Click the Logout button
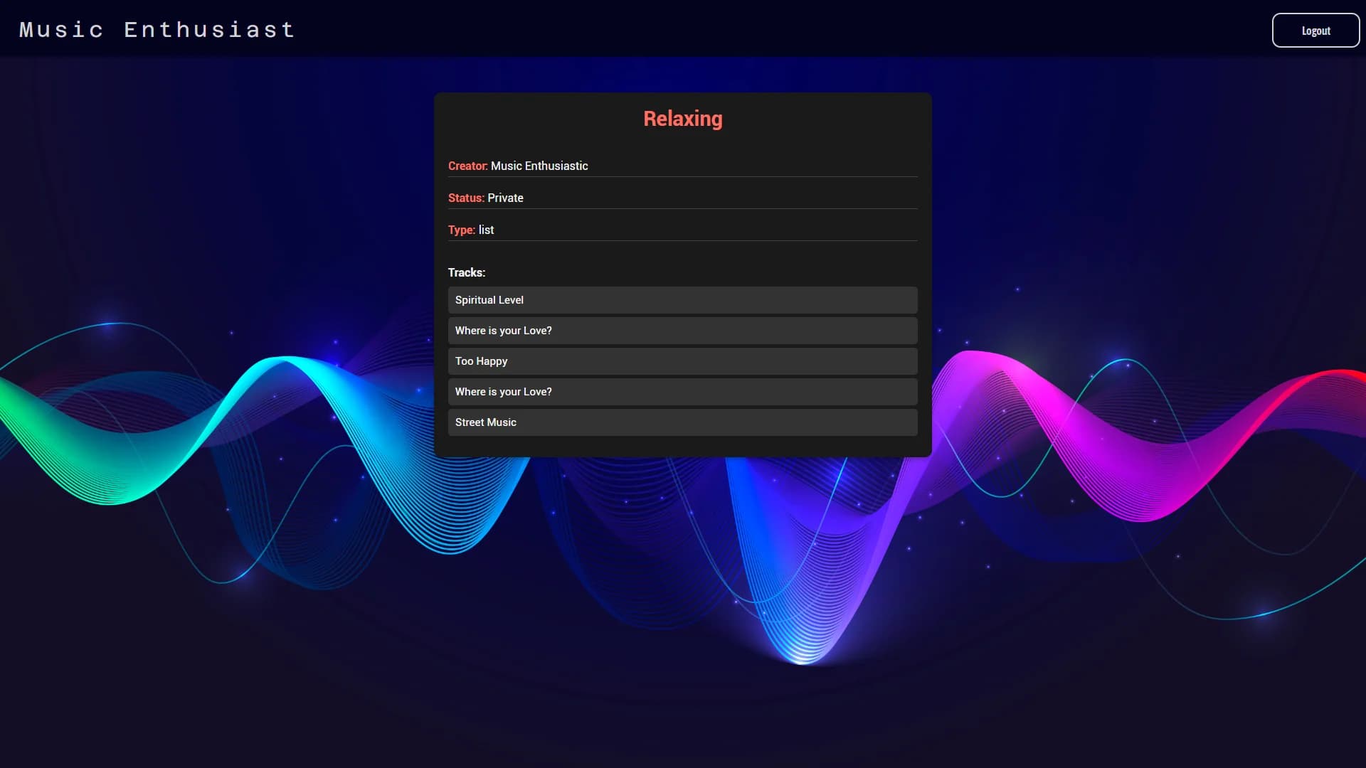This screenshot has width=1366, height=768. pyautogui.click(x=1315, y=31)
